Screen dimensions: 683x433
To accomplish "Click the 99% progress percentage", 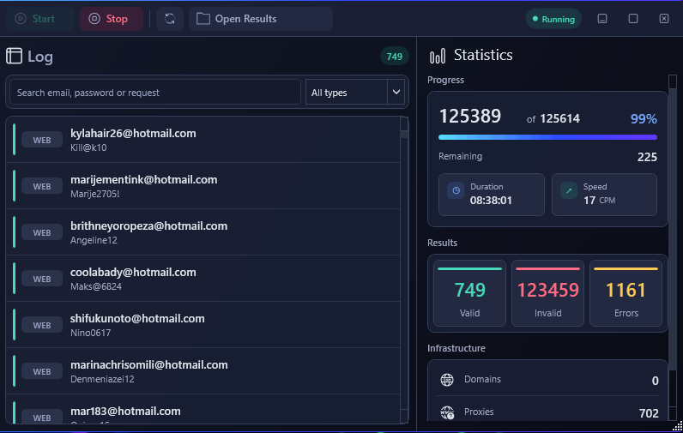I will click(644, 119).
